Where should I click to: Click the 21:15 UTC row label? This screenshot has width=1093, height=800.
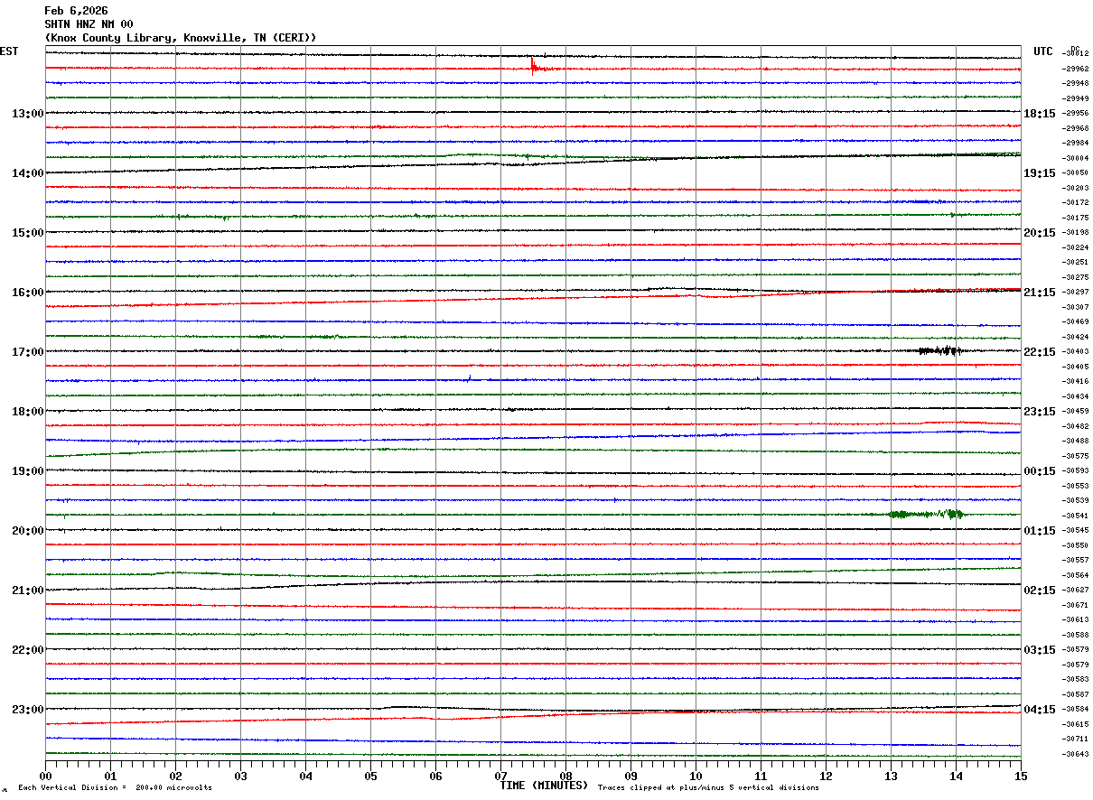(1040, 293)
